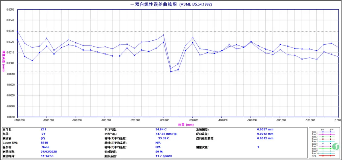Click the Laser S/N value 5519
This screenshot has width=342, height=160.
point(44,143)
